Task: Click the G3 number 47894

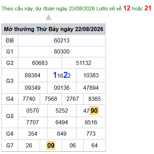Action: (91, 88)
